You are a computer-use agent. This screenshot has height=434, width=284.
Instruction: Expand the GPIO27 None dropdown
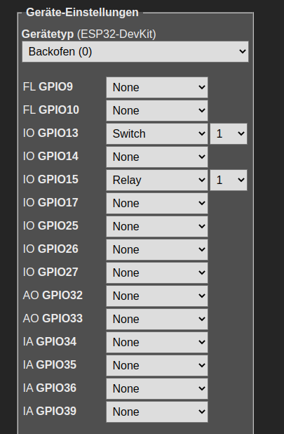157,272
